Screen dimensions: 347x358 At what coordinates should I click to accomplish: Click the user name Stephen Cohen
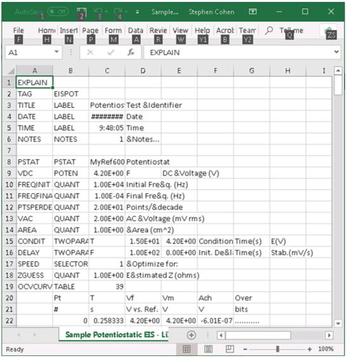point(211,12)
